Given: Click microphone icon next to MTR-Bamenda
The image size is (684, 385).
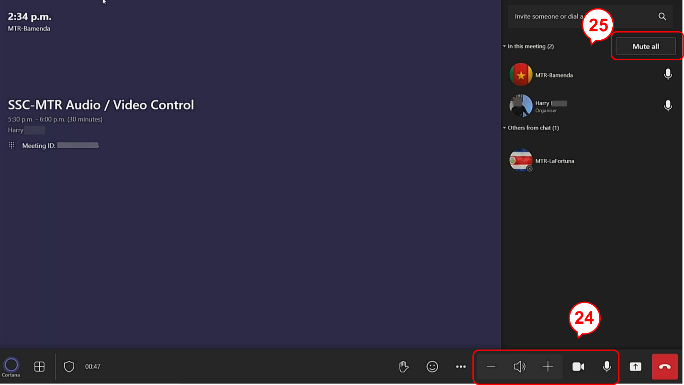Looking at the screenshot, I should 668,75.
